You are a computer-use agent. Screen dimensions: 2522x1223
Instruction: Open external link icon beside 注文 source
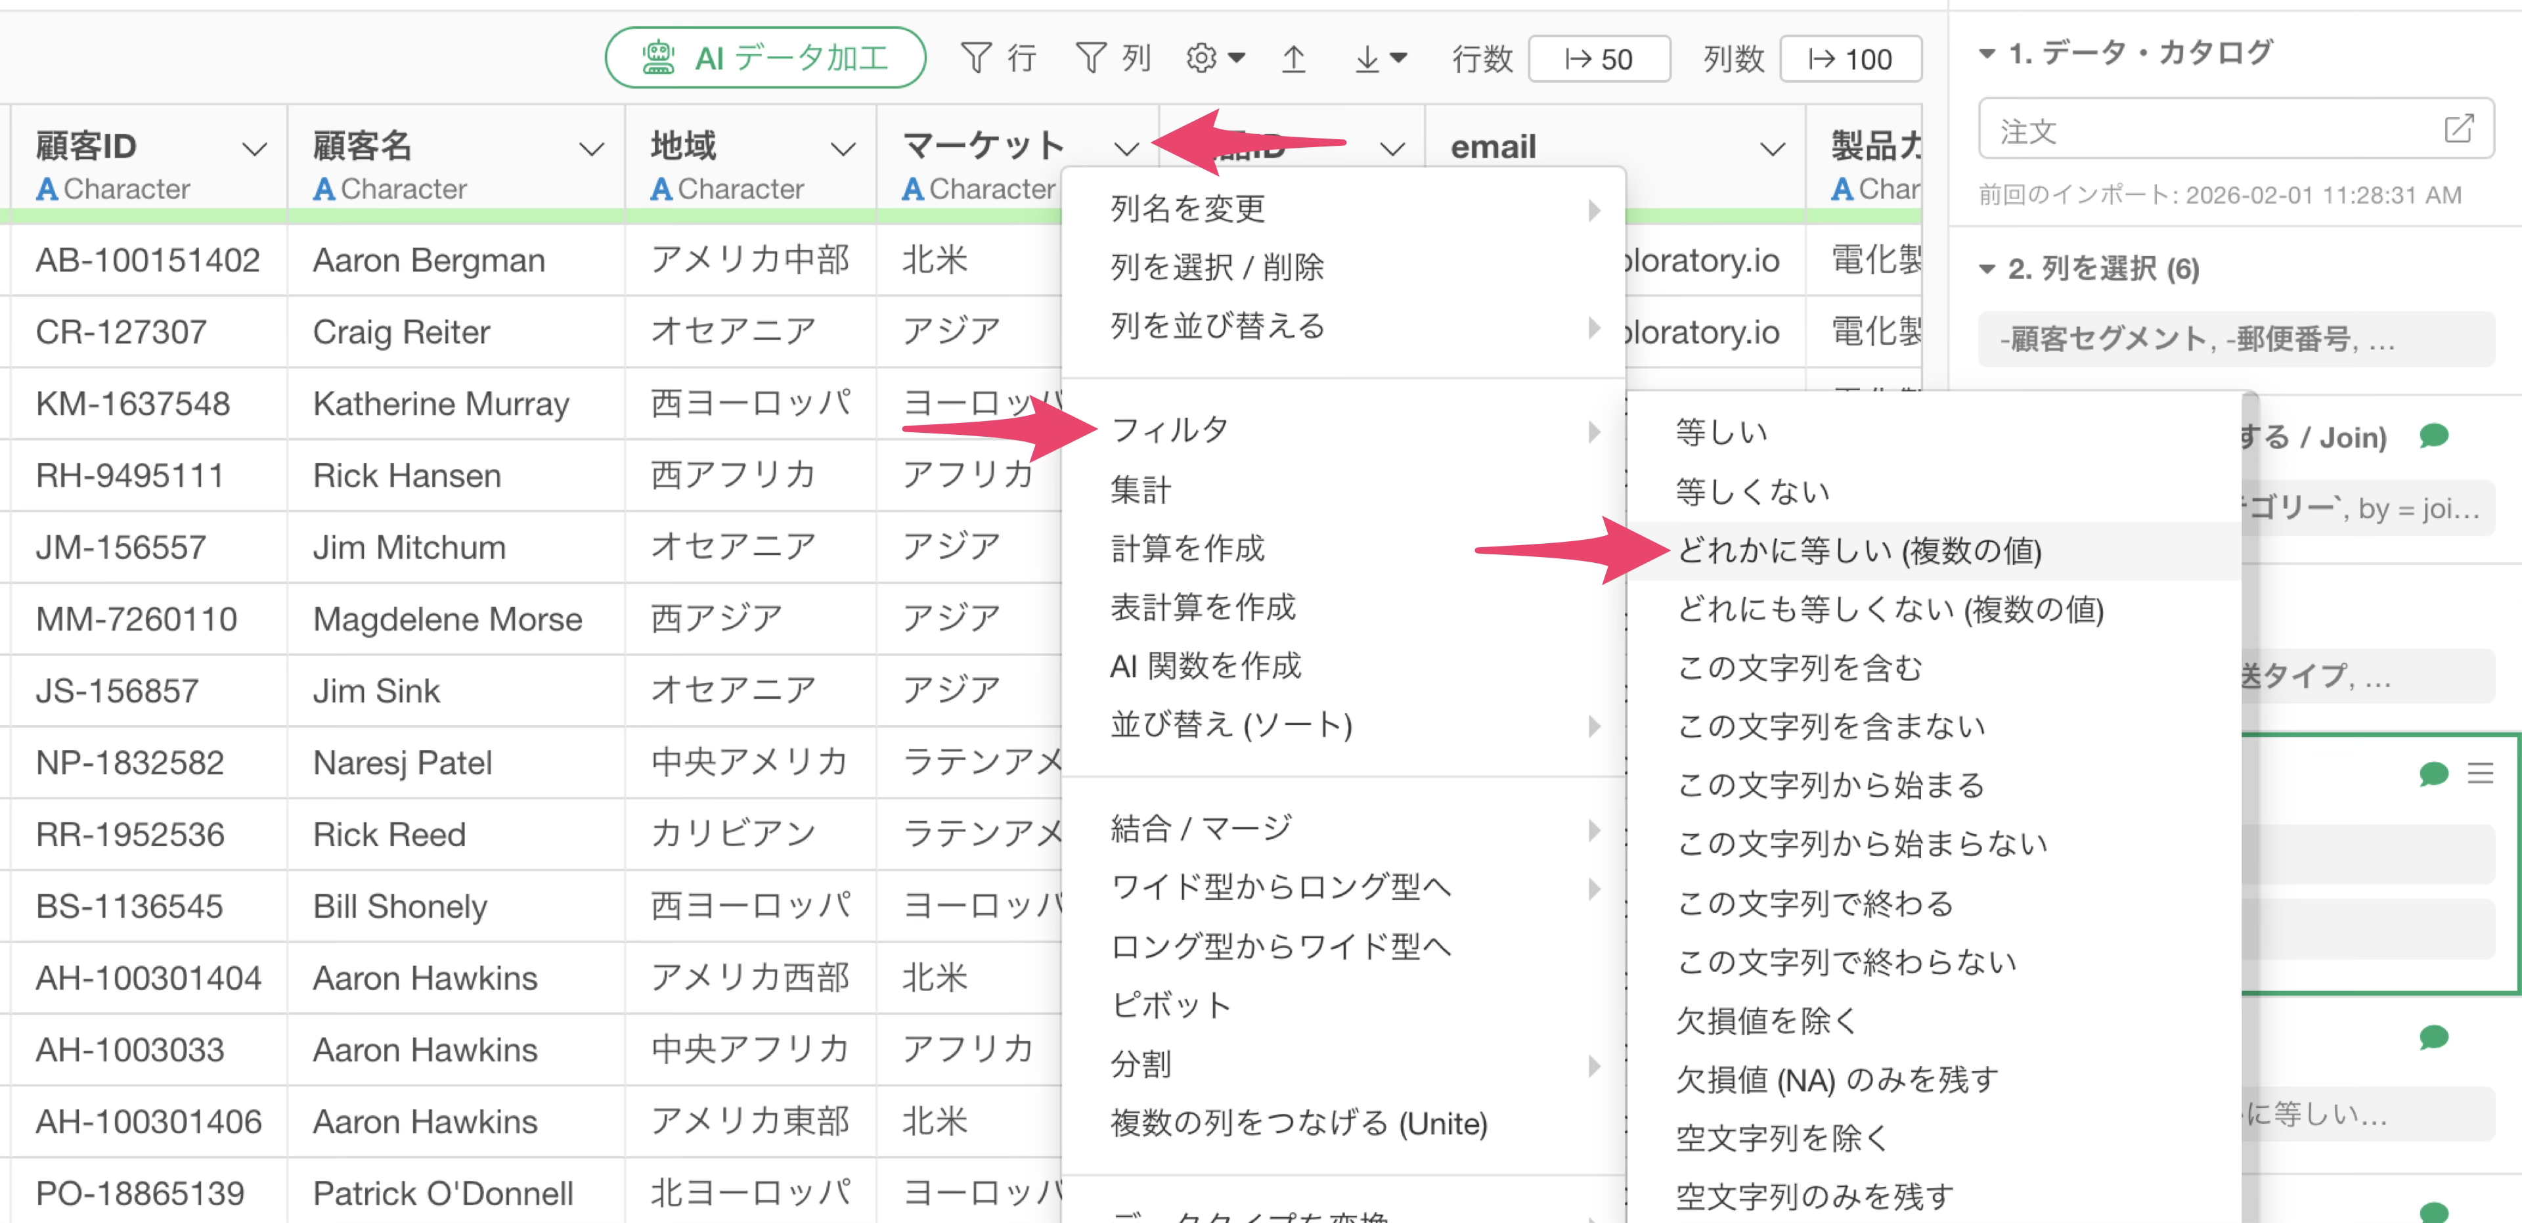(2458, 129)
